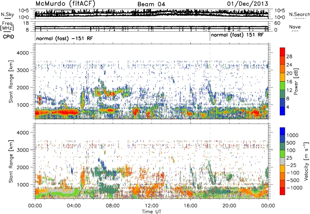Click the green 12 dB segment of Power bar
310x214 pixels.
tap(282, 86)
